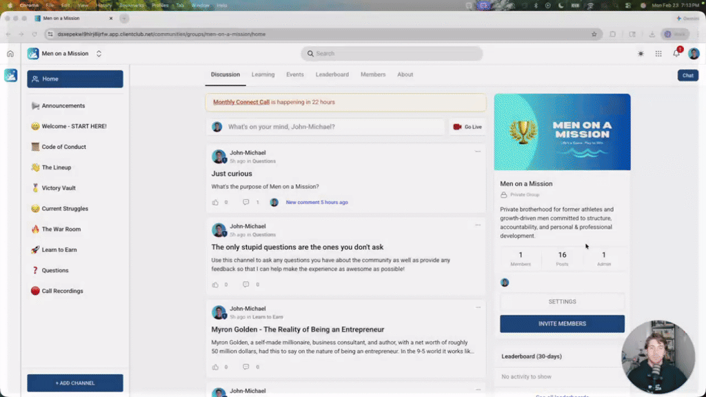Screen dimensions: 706x397
Task: Open SETTINGS in group panel
Action: [562, 302]
